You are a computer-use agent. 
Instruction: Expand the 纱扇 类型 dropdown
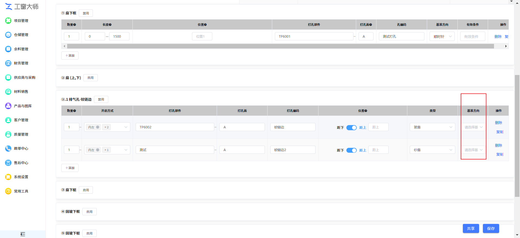click(x=433, y=150)
